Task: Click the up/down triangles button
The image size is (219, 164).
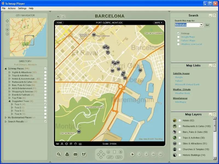Action: coord(110,157)
